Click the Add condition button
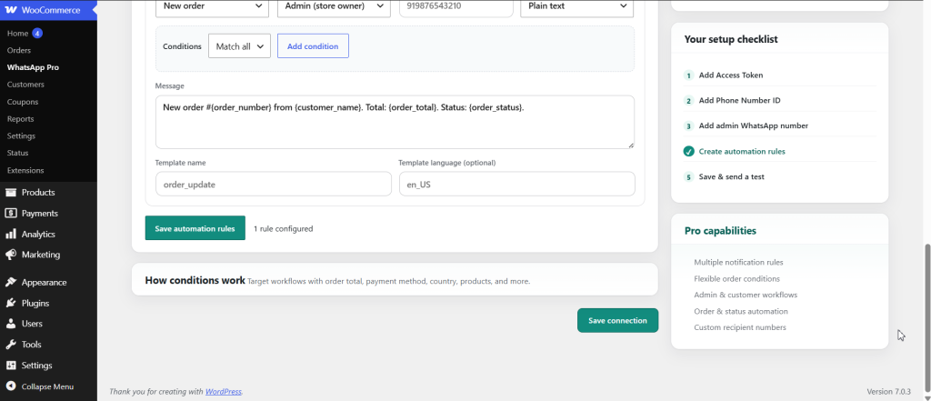This screenshot has height=401, width=931. (313, 45)
